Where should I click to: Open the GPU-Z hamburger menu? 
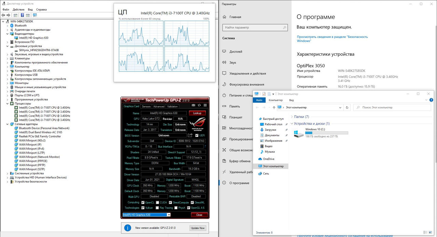(x=205, y=105)
